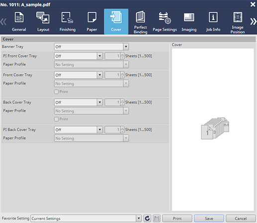Select the Cover tab
257x223 pixels.
pos(116,22)
